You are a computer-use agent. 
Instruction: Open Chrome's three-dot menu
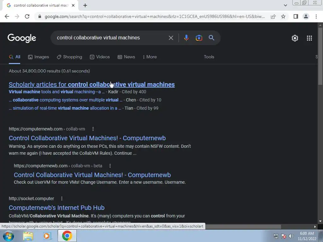[316, 16]
